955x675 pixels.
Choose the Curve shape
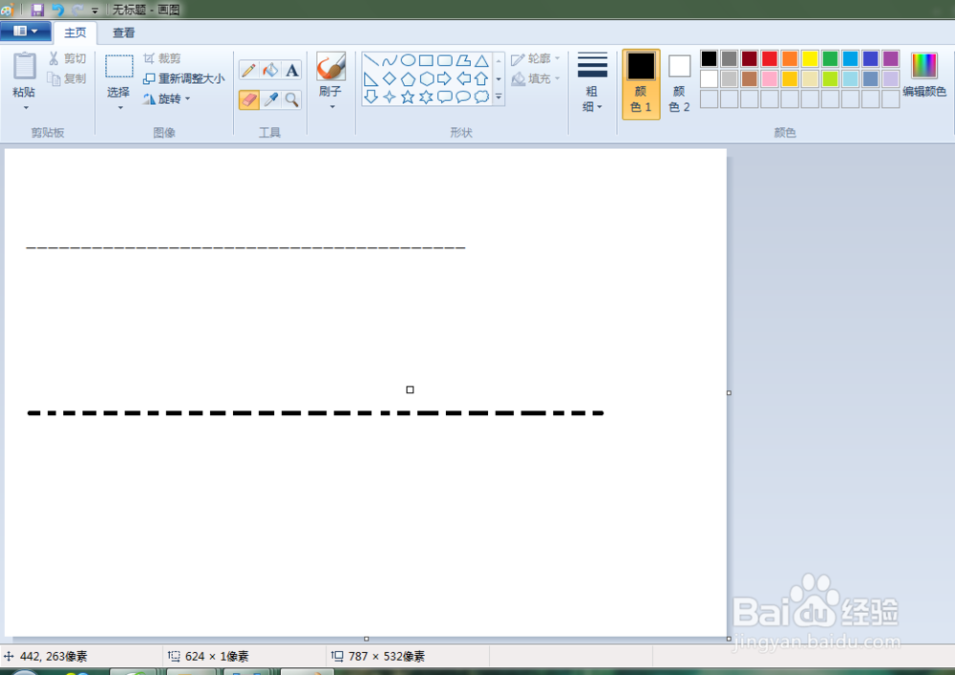[x=390, y=60]
